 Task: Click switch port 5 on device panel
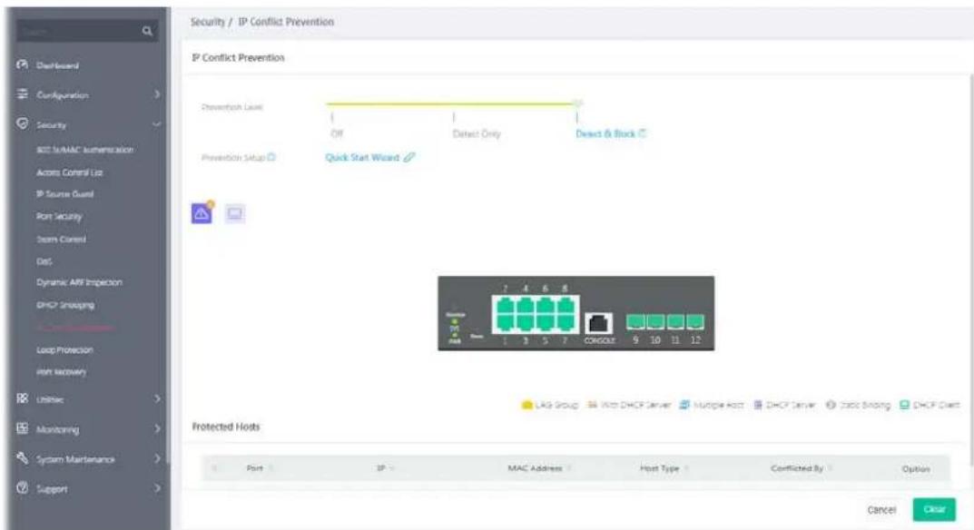pyautogui.click(x=546, y=322)
